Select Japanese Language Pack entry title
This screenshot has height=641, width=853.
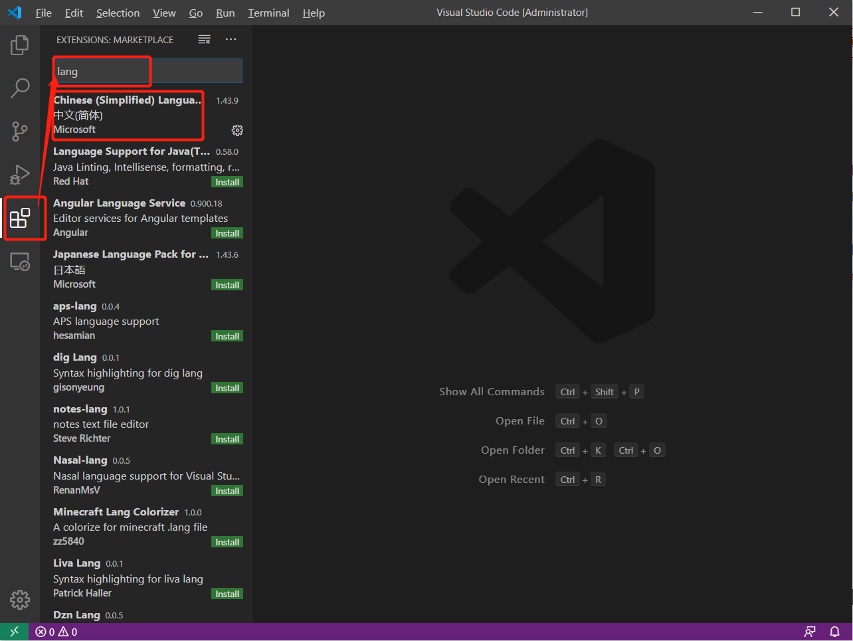click(131, 254)
